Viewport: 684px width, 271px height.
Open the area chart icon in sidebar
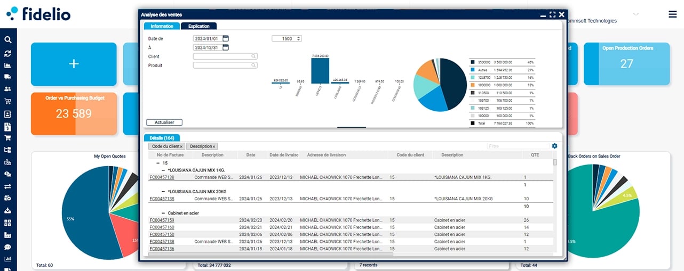click(8, 65)
